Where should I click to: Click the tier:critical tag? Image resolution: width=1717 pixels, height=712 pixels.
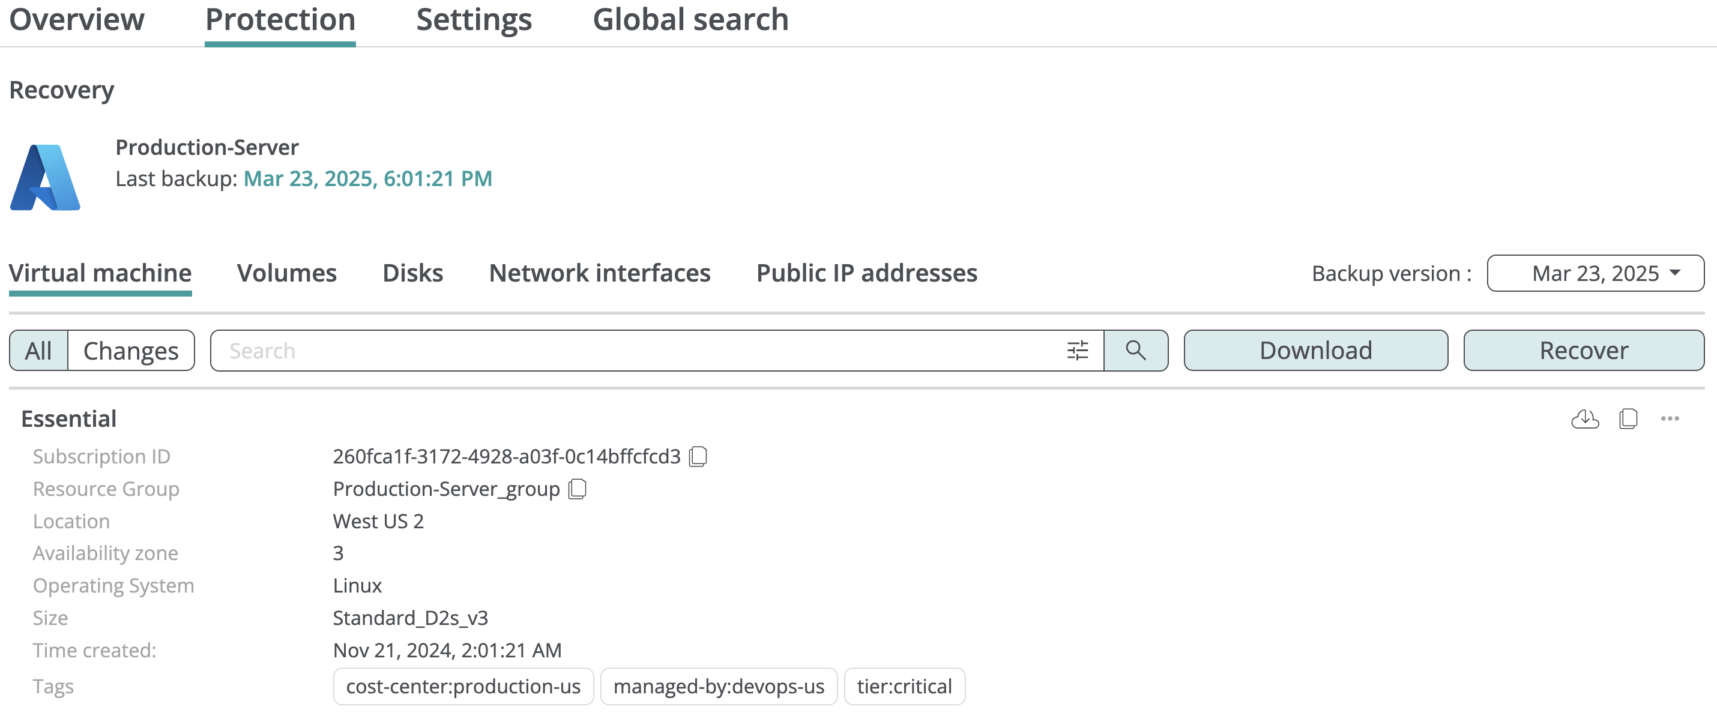(x=905, y=687)
